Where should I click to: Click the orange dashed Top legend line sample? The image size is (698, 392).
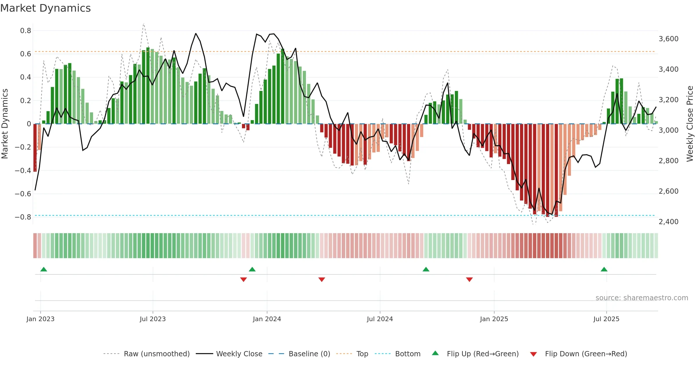[344, 354]
